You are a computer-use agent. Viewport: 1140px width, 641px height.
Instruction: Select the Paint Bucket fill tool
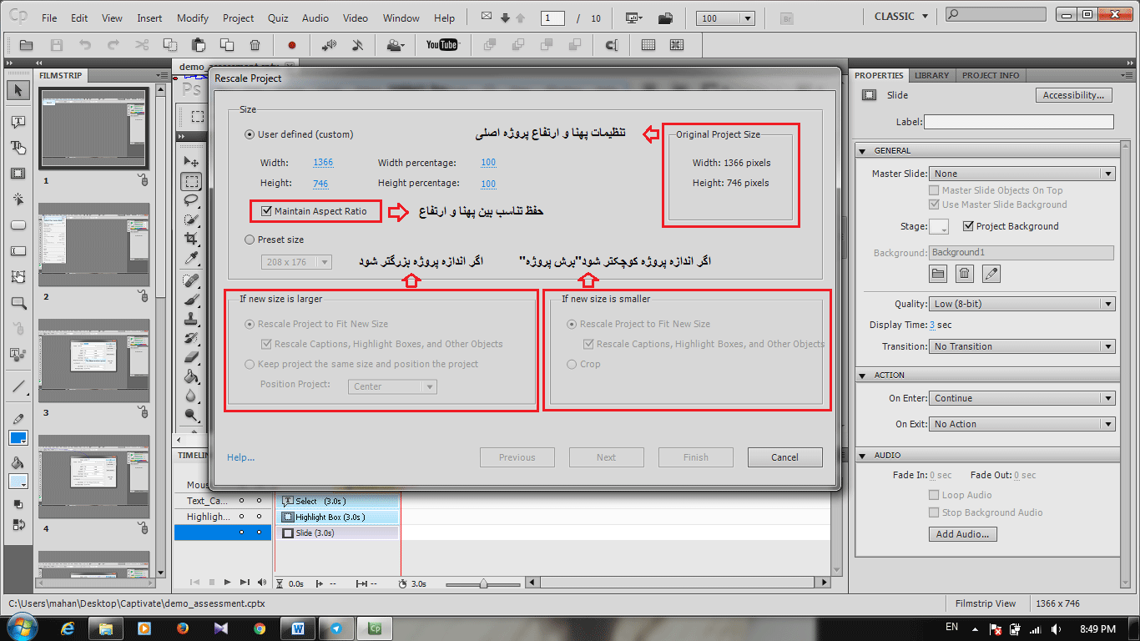[18, 463]
